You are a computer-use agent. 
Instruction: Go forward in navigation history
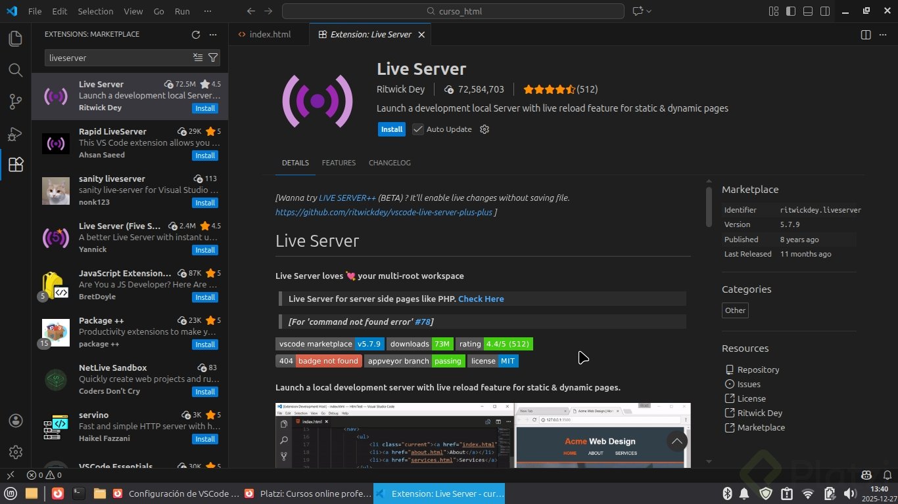[268, 11]
